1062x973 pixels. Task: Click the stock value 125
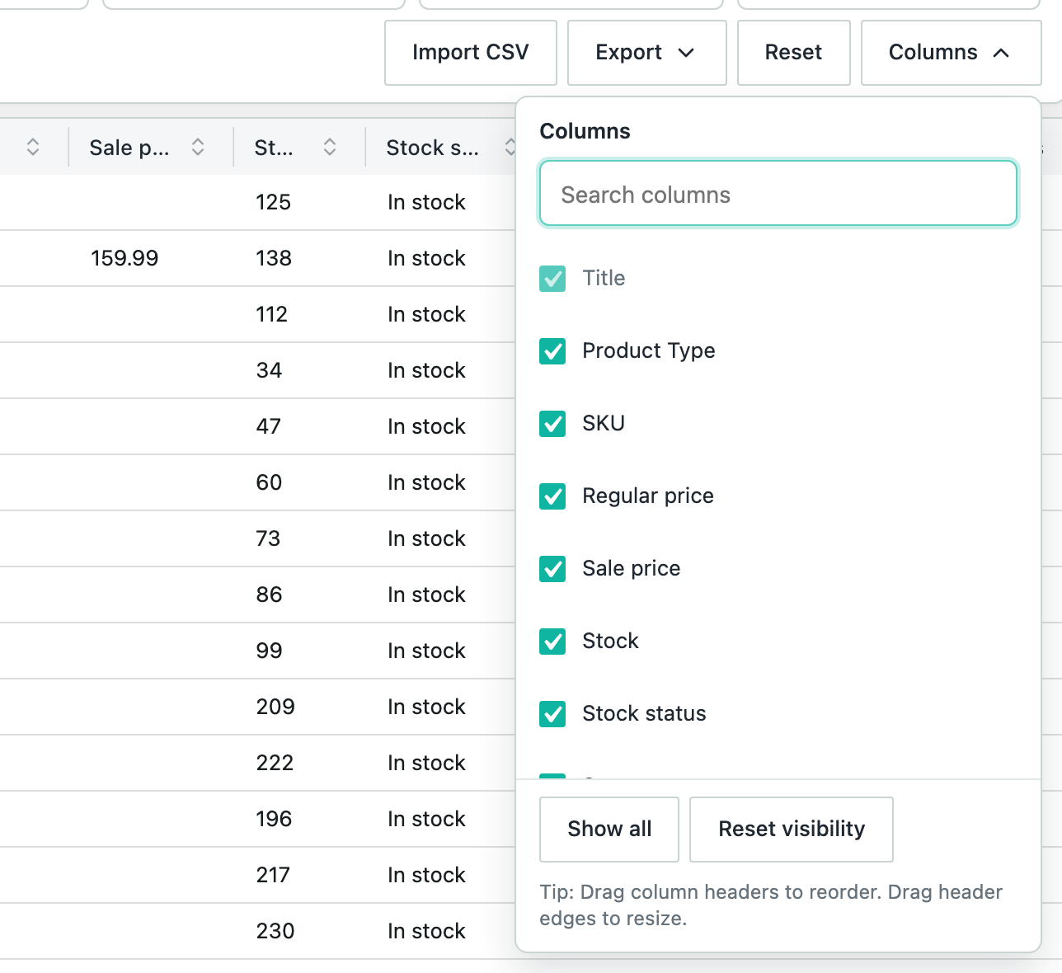pos(273,202)
